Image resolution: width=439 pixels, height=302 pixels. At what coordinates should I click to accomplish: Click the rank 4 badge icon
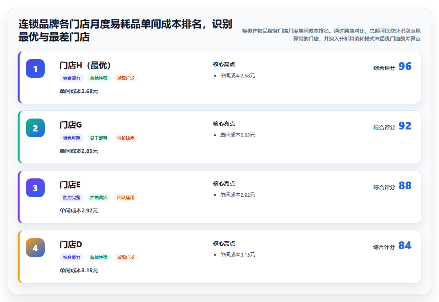pos(35,248)
